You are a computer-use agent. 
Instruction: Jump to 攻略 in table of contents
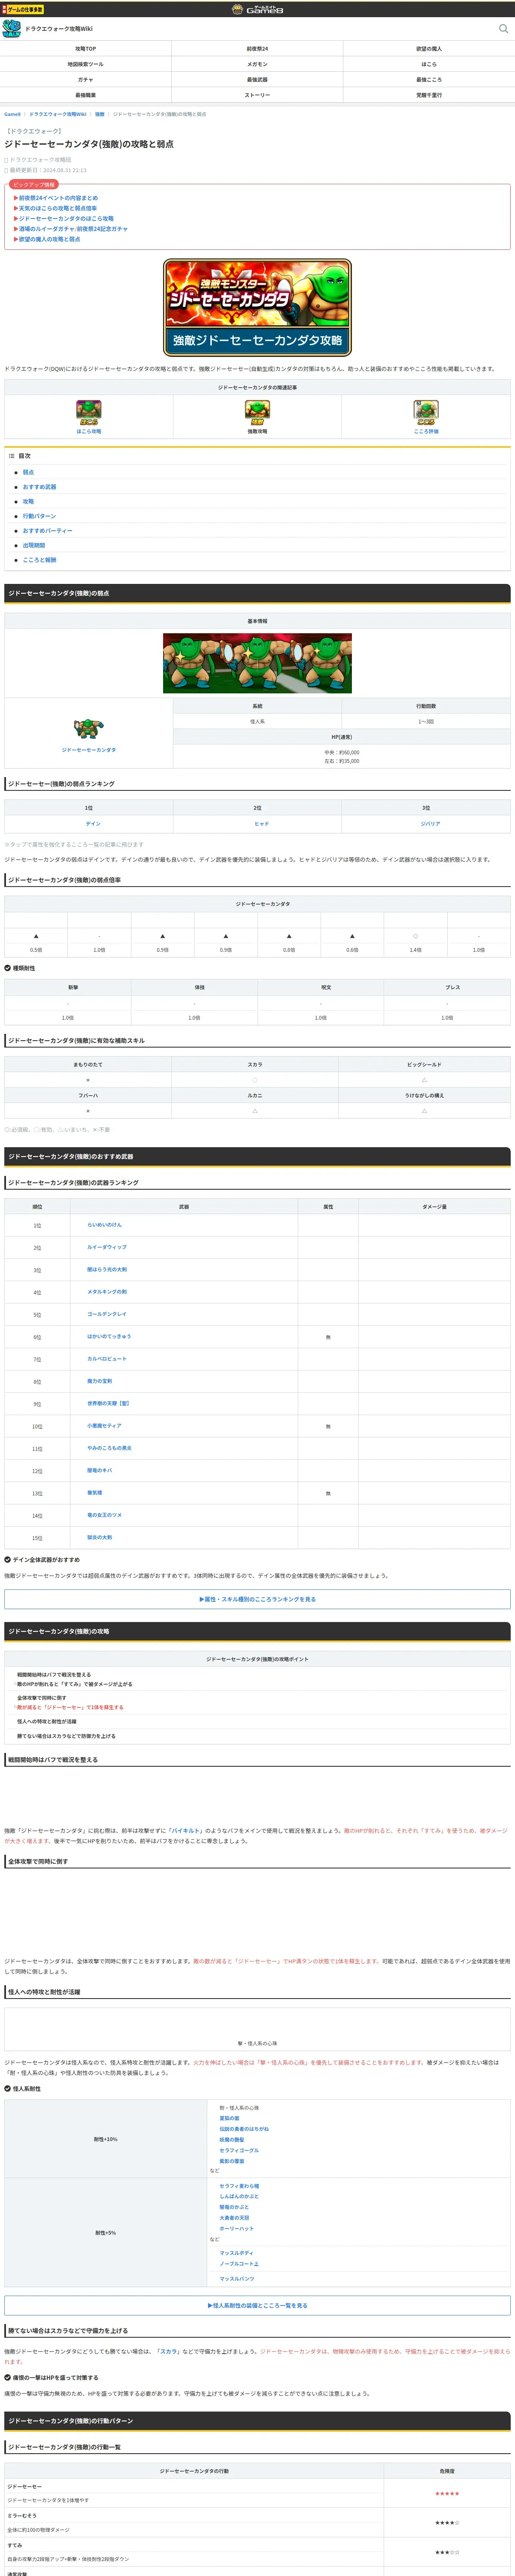(28, 501)
